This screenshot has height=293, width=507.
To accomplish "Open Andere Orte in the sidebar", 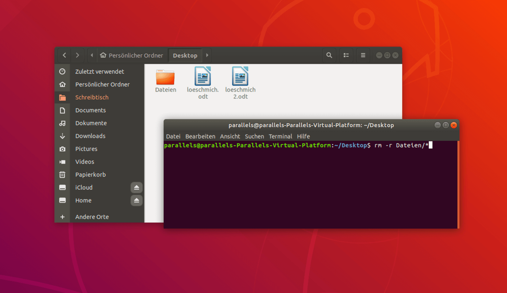I will (92, 217).
